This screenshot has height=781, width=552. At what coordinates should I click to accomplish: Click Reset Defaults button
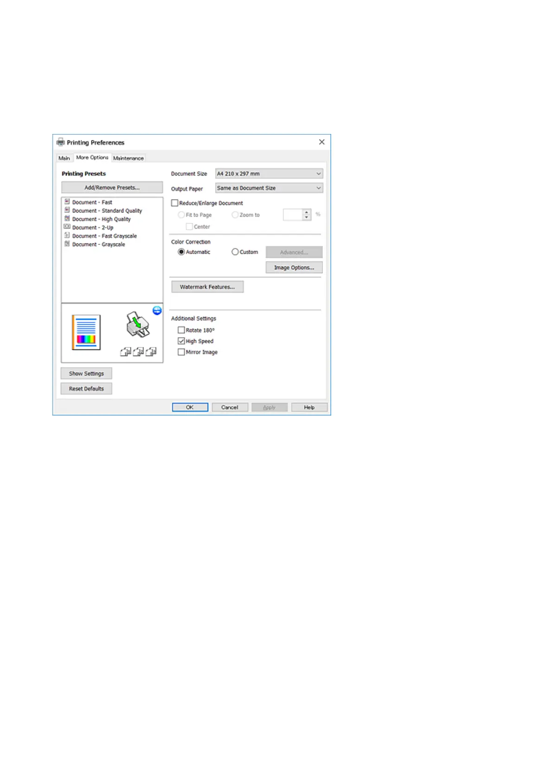(x=86, y=389)
